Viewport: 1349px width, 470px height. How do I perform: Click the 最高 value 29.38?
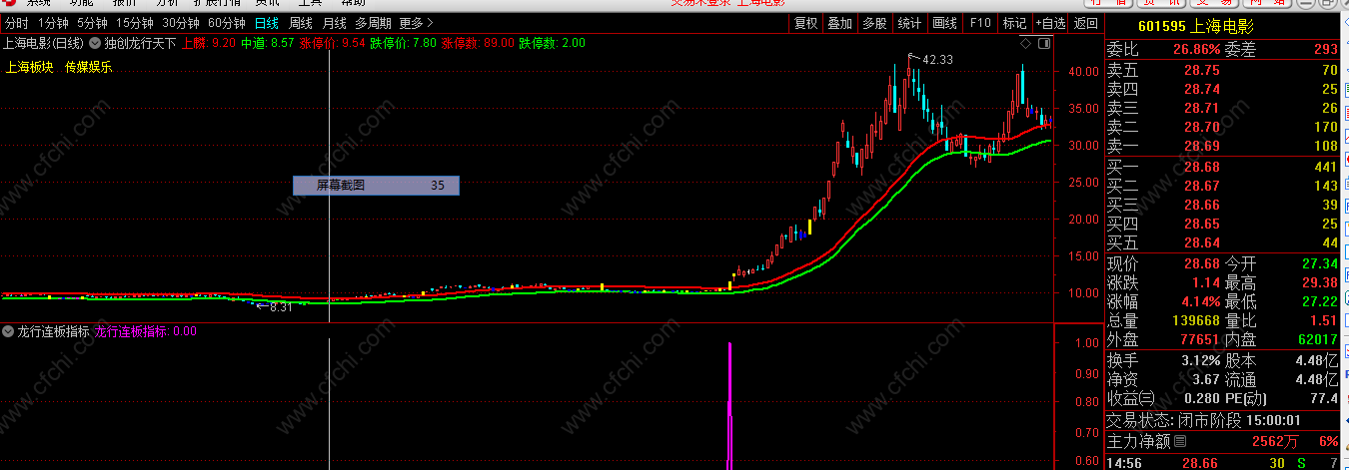1318,282
